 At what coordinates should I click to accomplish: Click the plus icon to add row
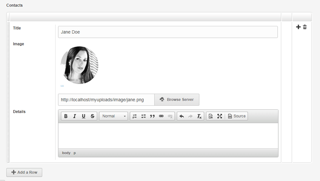(298, 27)
